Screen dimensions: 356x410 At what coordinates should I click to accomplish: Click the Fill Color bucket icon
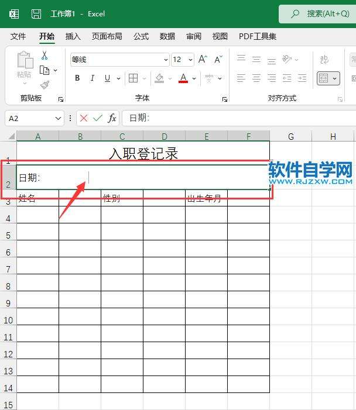pos(159,78)
